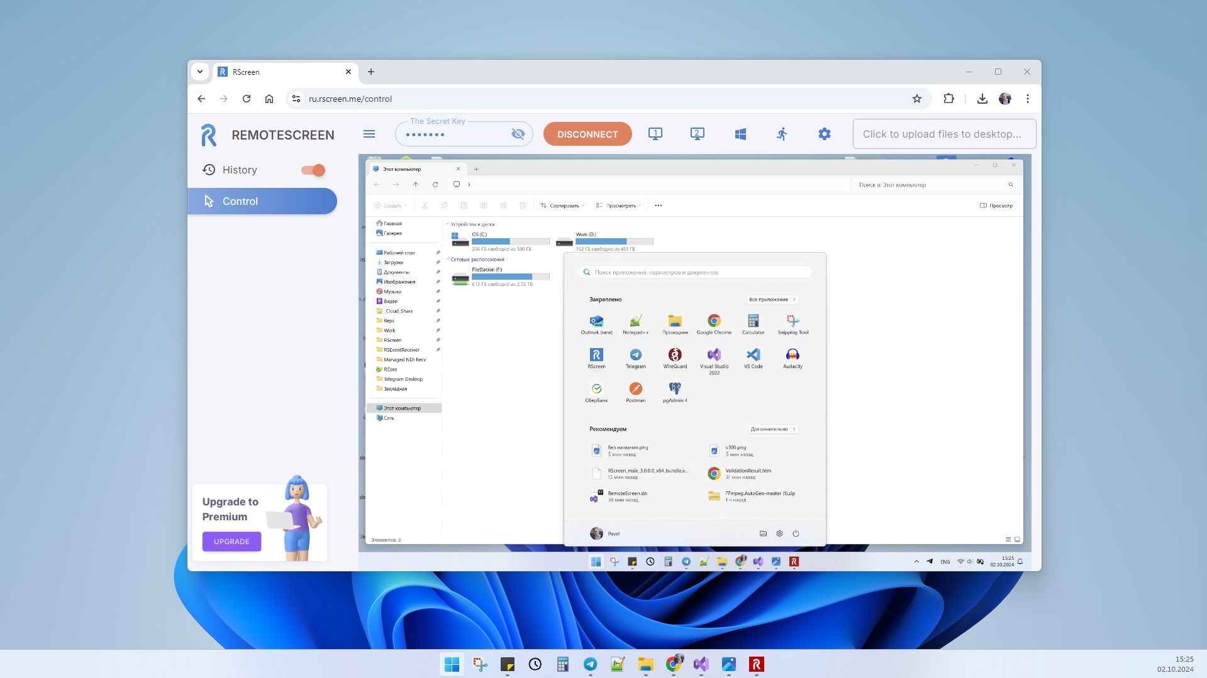Screen dimensions: 1207x678
Task: Toggle the History switch off
Action: click(x=313, y=170)
